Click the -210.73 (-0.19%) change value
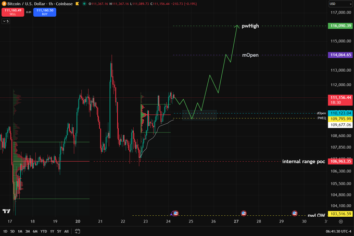Image resolution: width=354 pixels, height=236 pixels. click(184, 4)
